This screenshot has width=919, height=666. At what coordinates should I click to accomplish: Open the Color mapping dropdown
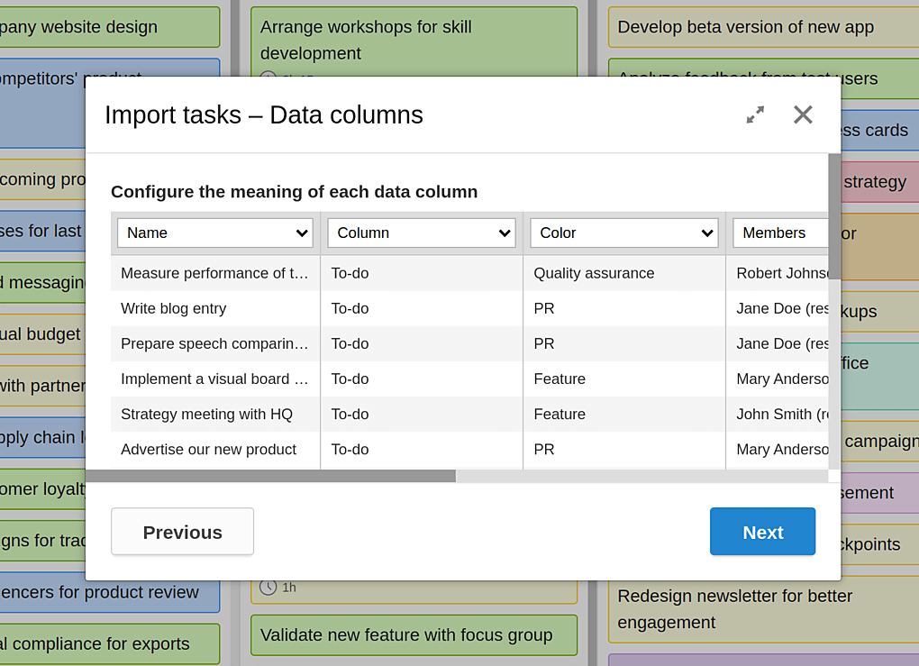click(x=623, y=233)
